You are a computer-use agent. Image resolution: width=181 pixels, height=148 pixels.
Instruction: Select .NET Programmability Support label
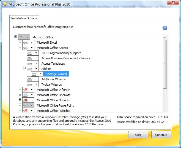[61, 53]
